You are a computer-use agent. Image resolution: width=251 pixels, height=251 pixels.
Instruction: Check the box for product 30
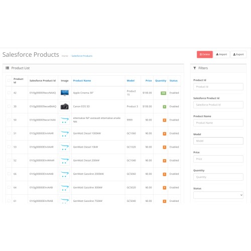pyautogui.click(x=9, y=106)
